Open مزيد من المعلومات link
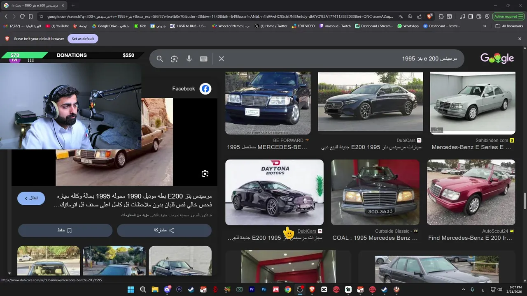 135,215
